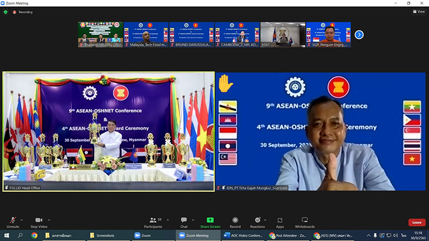
Task: Select the Malaysia_Tech Food participant thumbnail
Action: point(146,35)
